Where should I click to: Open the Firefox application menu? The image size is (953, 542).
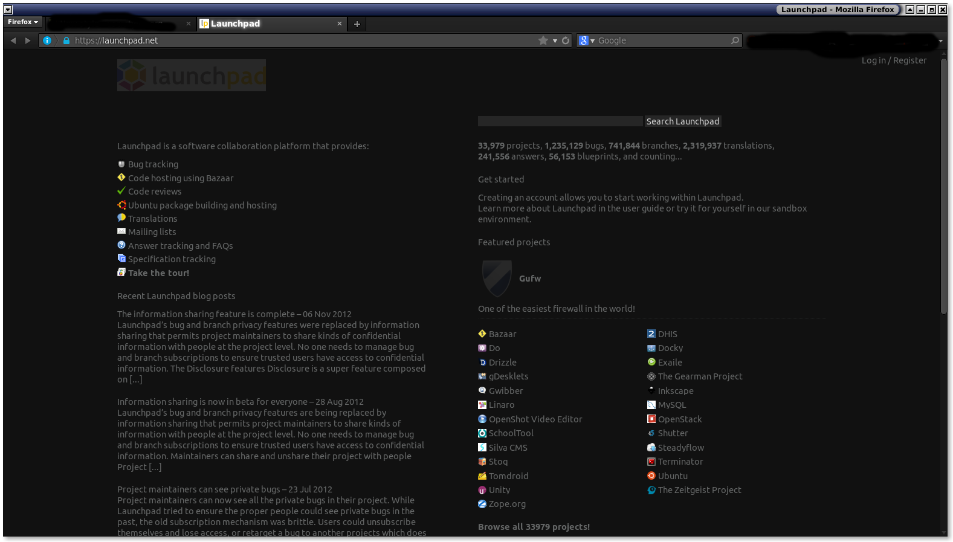(x=23, y=22)
